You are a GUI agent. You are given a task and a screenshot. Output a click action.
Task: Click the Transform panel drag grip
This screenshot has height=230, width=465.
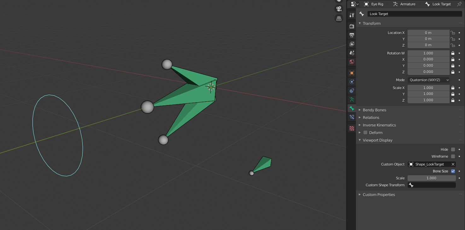click(461, 23)
